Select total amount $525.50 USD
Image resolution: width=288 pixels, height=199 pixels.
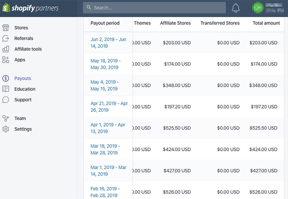(264, 128)
